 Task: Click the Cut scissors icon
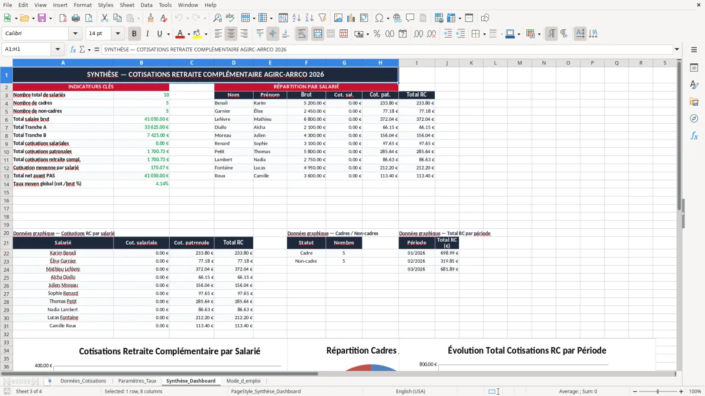104,18
